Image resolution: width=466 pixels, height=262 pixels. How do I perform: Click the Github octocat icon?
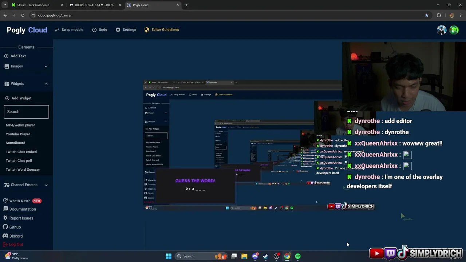[x=5, y=227]
